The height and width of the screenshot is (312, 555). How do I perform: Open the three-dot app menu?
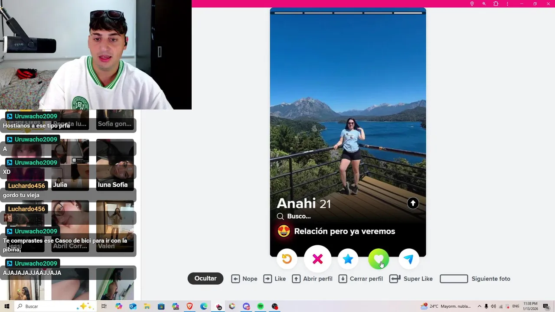click(507, 4)
